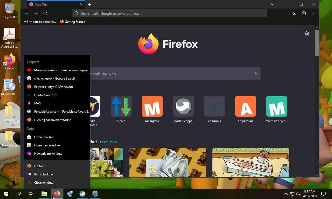This screenshot has width=332, height=199.
Task: Expand the list all tabs chevron
Action: coord(272,4)
